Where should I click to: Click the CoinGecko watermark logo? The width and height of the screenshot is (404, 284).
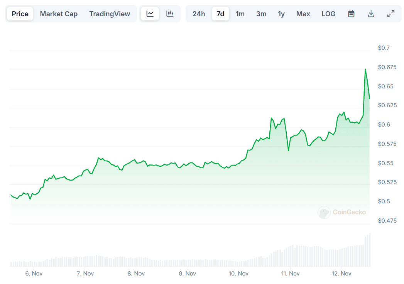point(342,212)
